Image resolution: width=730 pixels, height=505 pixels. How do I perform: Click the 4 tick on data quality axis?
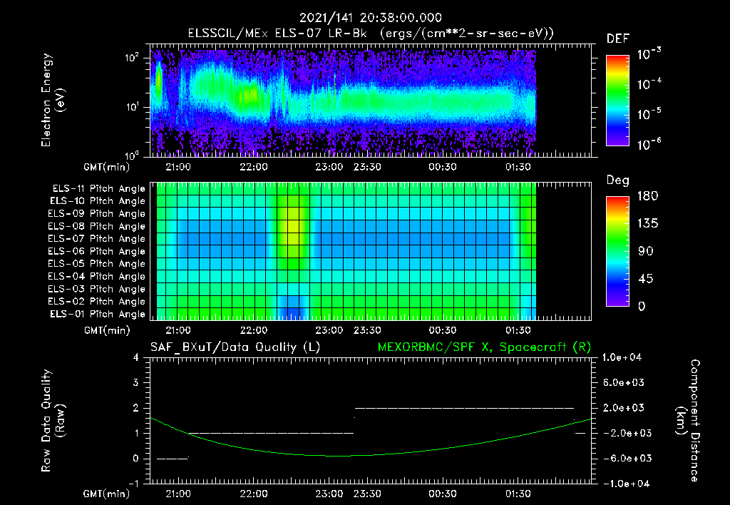136,358
